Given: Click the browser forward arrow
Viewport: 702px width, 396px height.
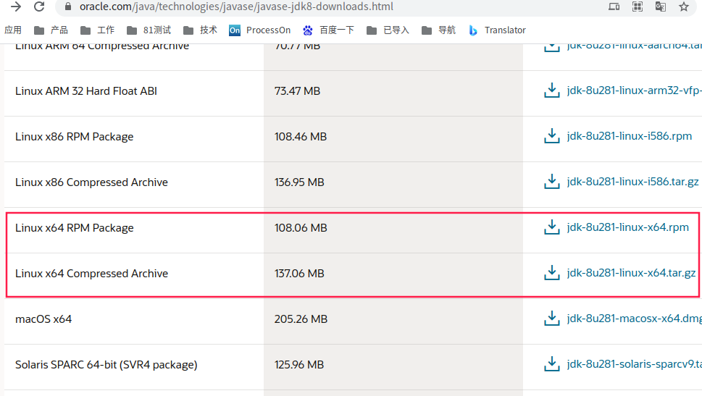Looking at the screenshot, I should [16, 7].
